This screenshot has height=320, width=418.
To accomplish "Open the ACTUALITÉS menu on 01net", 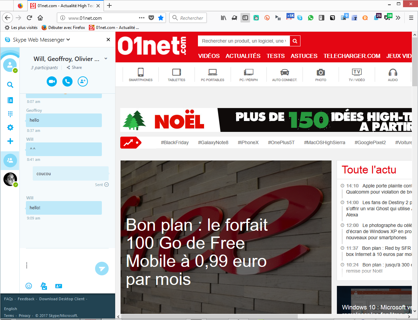I will (x=243, y=56).
